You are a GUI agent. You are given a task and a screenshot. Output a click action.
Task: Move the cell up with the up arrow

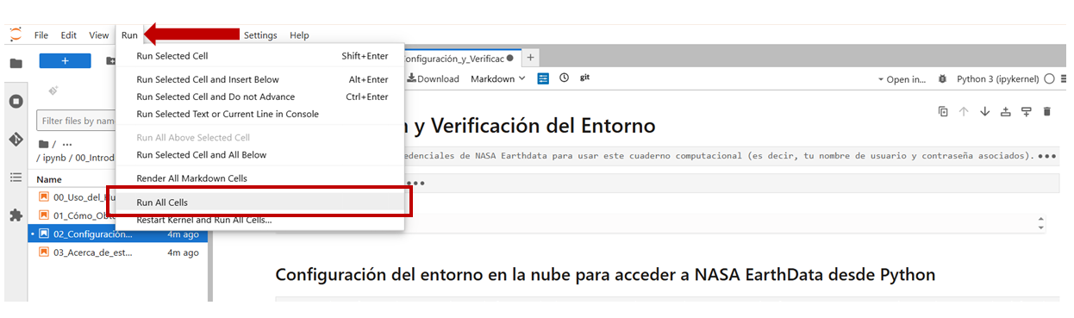tap(964, 111)
